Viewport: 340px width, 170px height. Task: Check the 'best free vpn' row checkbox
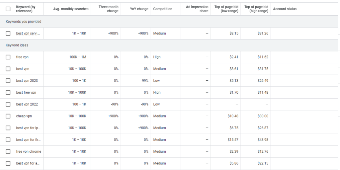(8, 93)
